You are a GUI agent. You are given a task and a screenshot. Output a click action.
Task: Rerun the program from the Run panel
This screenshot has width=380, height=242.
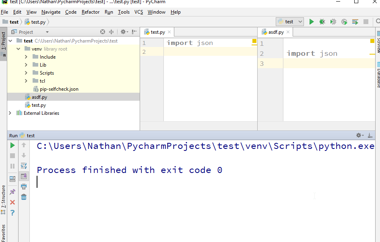(x=12, y=145)
